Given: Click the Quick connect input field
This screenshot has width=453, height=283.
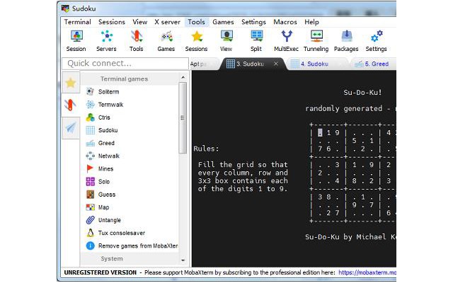Looking at the screenshot, I should click(125, 64).
